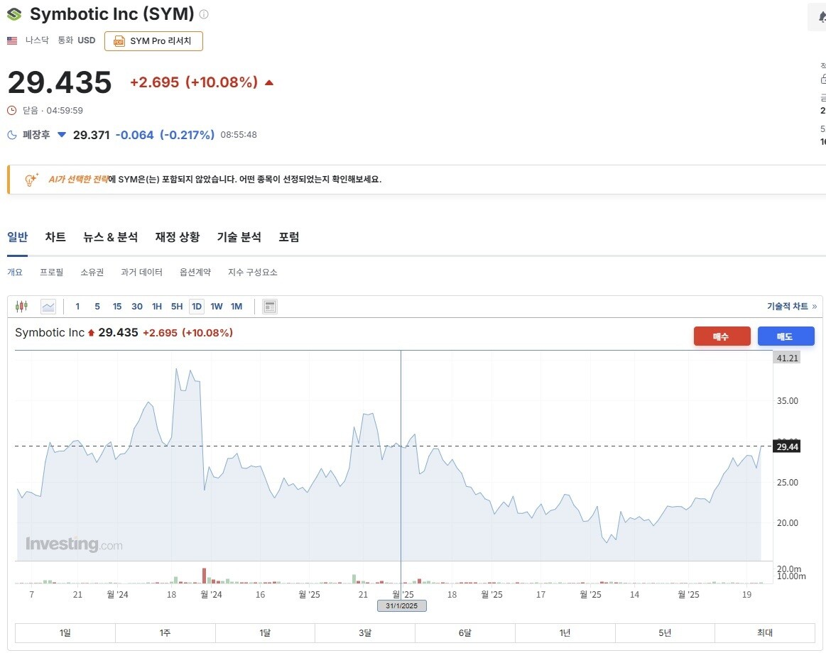Set the chart interval to 30 minutes

point(137,307)
